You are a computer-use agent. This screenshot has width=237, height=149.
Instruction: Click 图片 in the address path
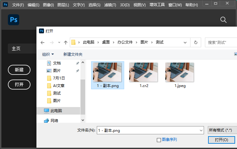click(x=144, y=42)
